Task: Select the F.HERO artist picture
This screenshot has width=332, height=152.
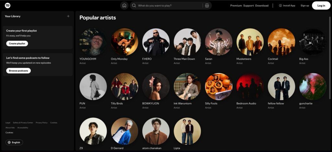Action: [156, 42]
